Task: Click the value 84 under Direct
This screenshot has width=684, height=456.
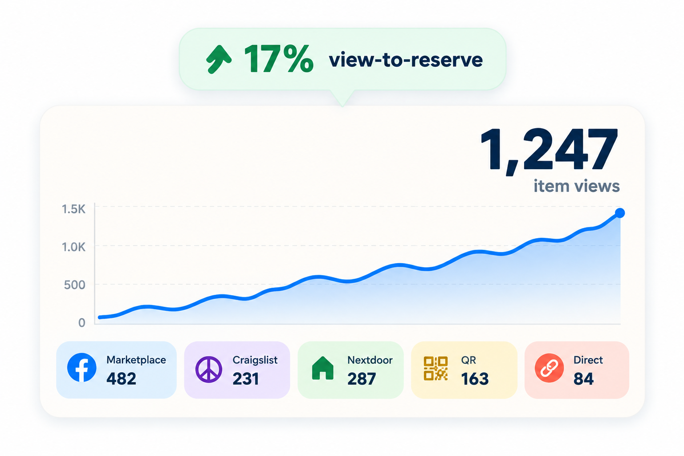Action: point(583,379)
